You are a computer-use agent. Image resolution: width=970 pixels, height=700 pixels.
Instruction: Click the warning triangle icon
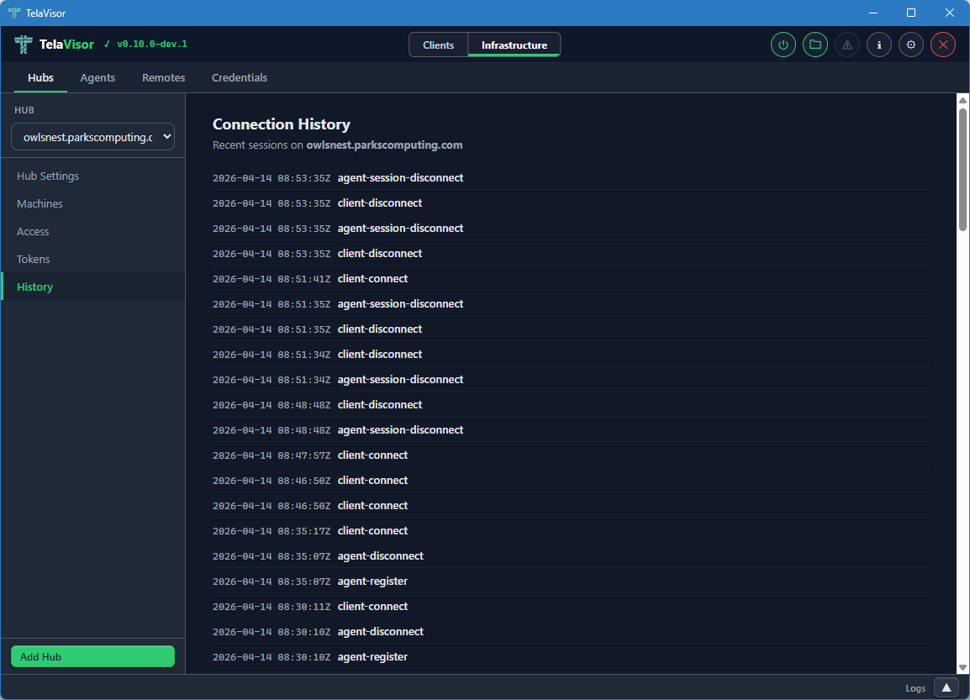[846, 45]
